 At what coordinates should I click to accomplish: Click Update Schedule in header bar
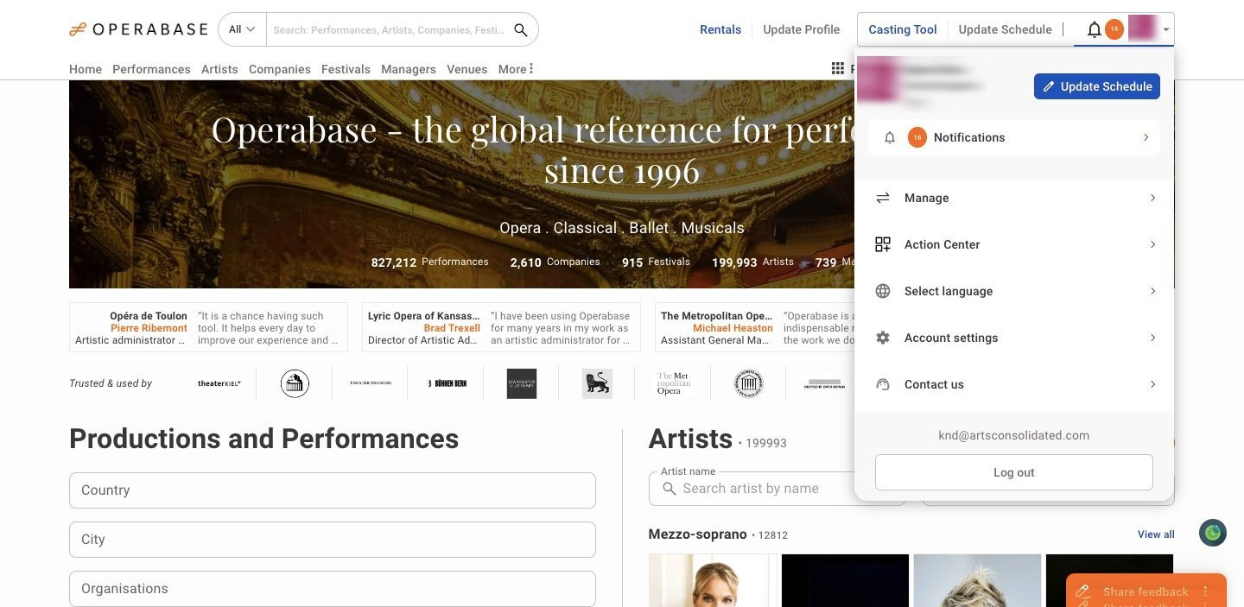pyautogui.click(x=1006, y=29)
